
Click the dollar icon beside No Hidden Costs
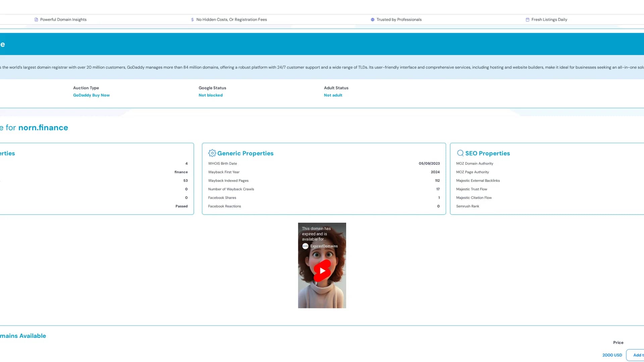coord(192,20)
